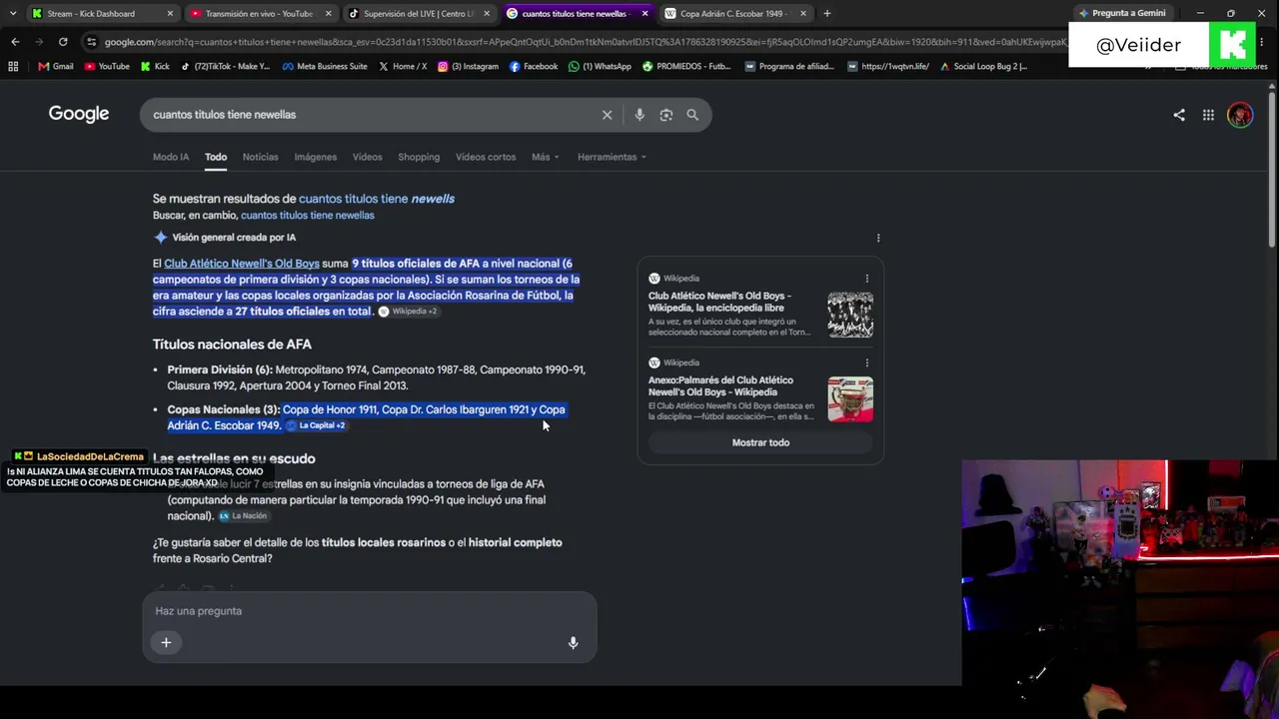Go to the Google logo home page
The image size is (1279, 719).
(x=79, y=114)
